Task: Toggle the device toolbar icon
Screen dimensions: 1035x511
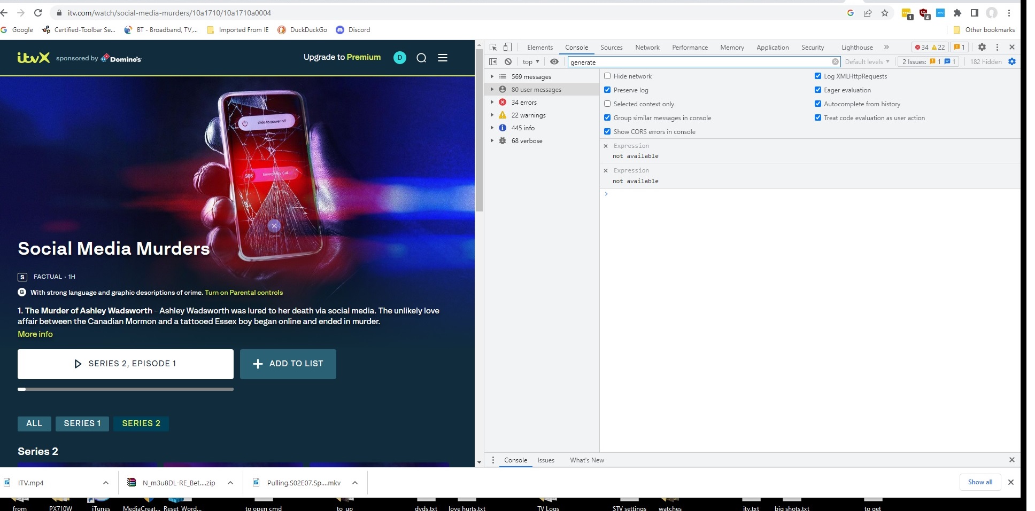Action: (507, 47)
